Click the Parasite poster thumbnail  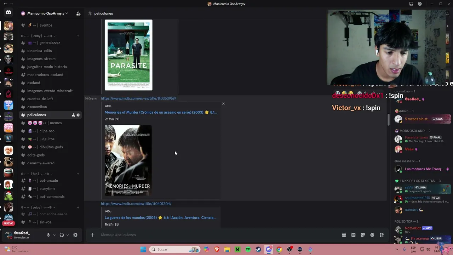128,55
